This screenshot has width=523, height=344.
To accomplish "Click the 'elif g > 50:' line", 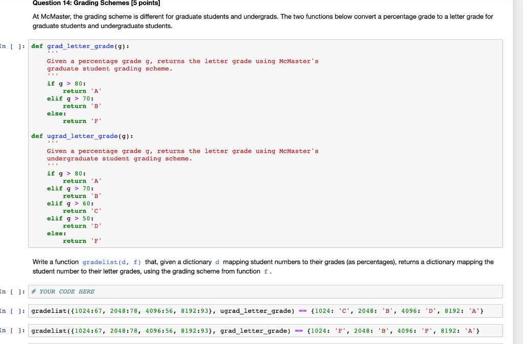I will click(70, 218).
